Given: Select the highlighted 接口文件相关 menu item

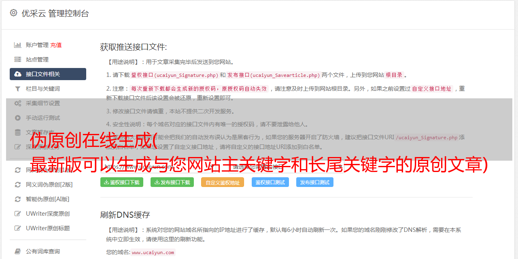Looking at the screenshot, I should pyautogui.click(x=48, y=74).
